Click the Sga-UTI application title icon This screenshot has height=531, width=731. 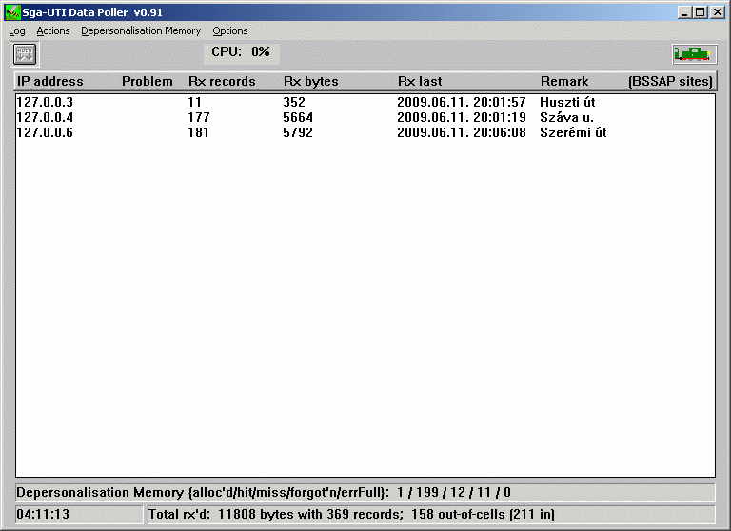coord(12,11)
